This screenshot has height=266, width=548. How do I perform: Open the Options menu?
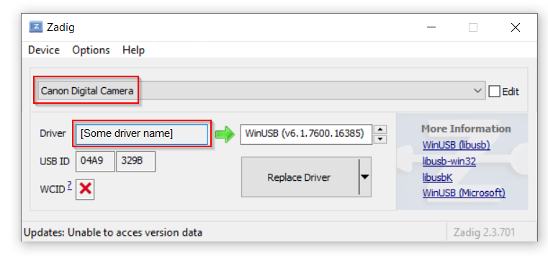[91, 50]
